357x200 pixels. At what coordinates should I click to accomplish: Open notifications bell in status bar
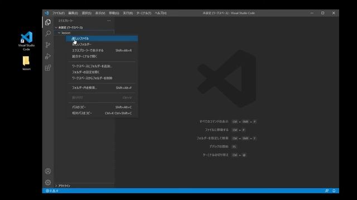(334, 191)
